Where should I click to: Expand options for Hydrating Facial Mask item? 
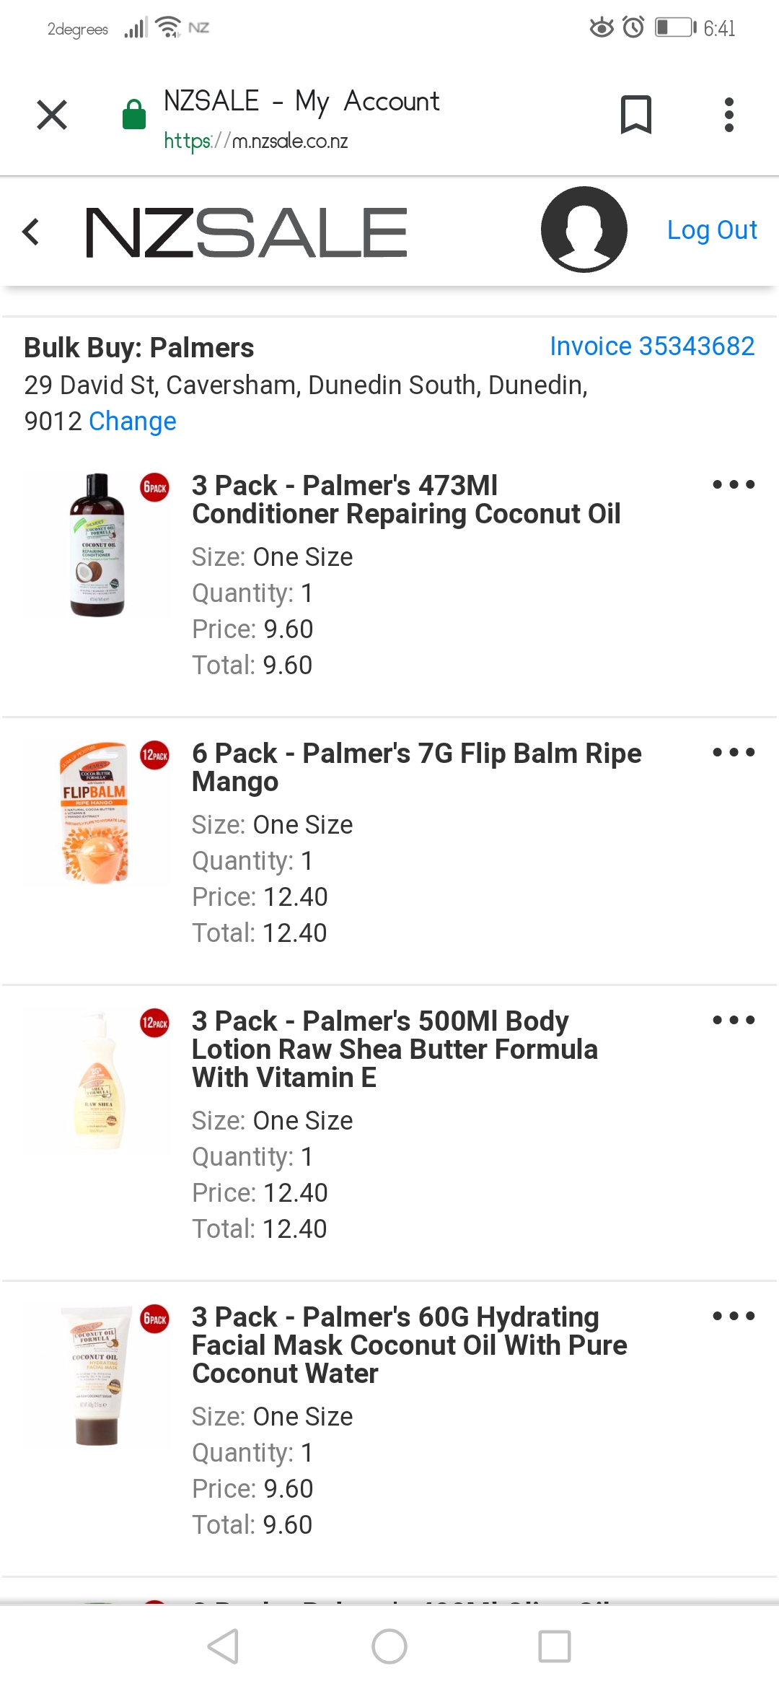(x=734, y=1316)
